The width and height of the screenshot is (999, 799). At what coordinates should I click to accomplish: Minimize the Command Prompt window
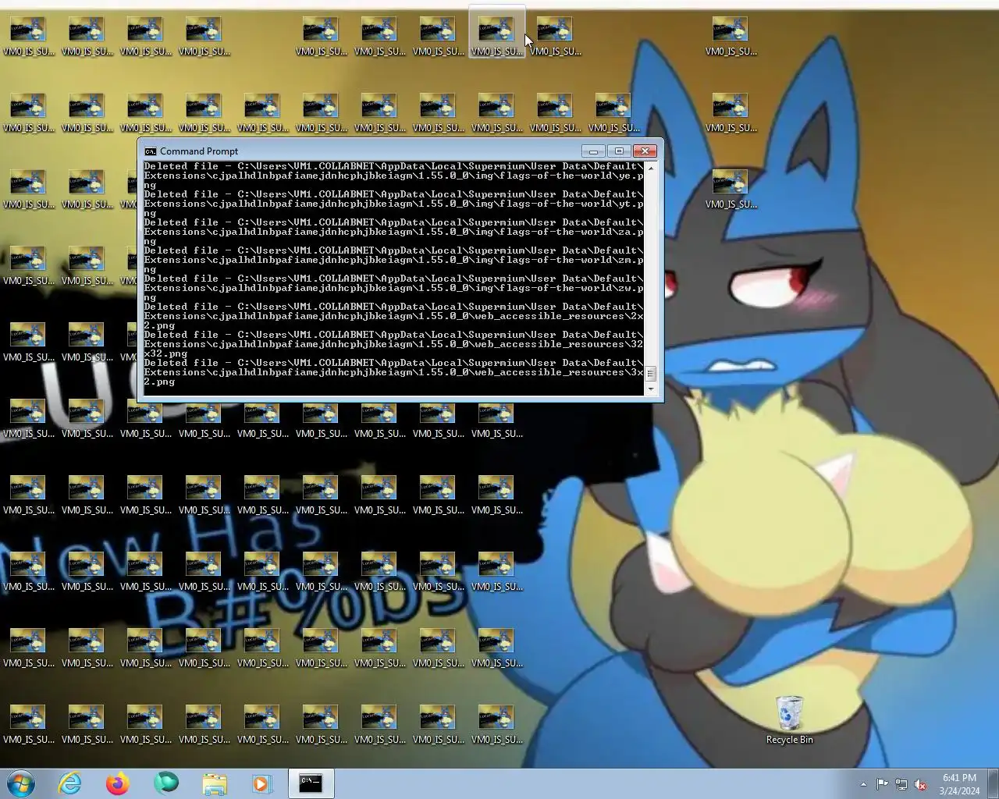[593, 151]
